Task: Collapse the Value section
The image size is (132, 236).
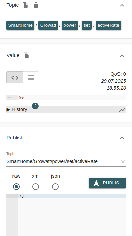Action: (x=122, y=56)
